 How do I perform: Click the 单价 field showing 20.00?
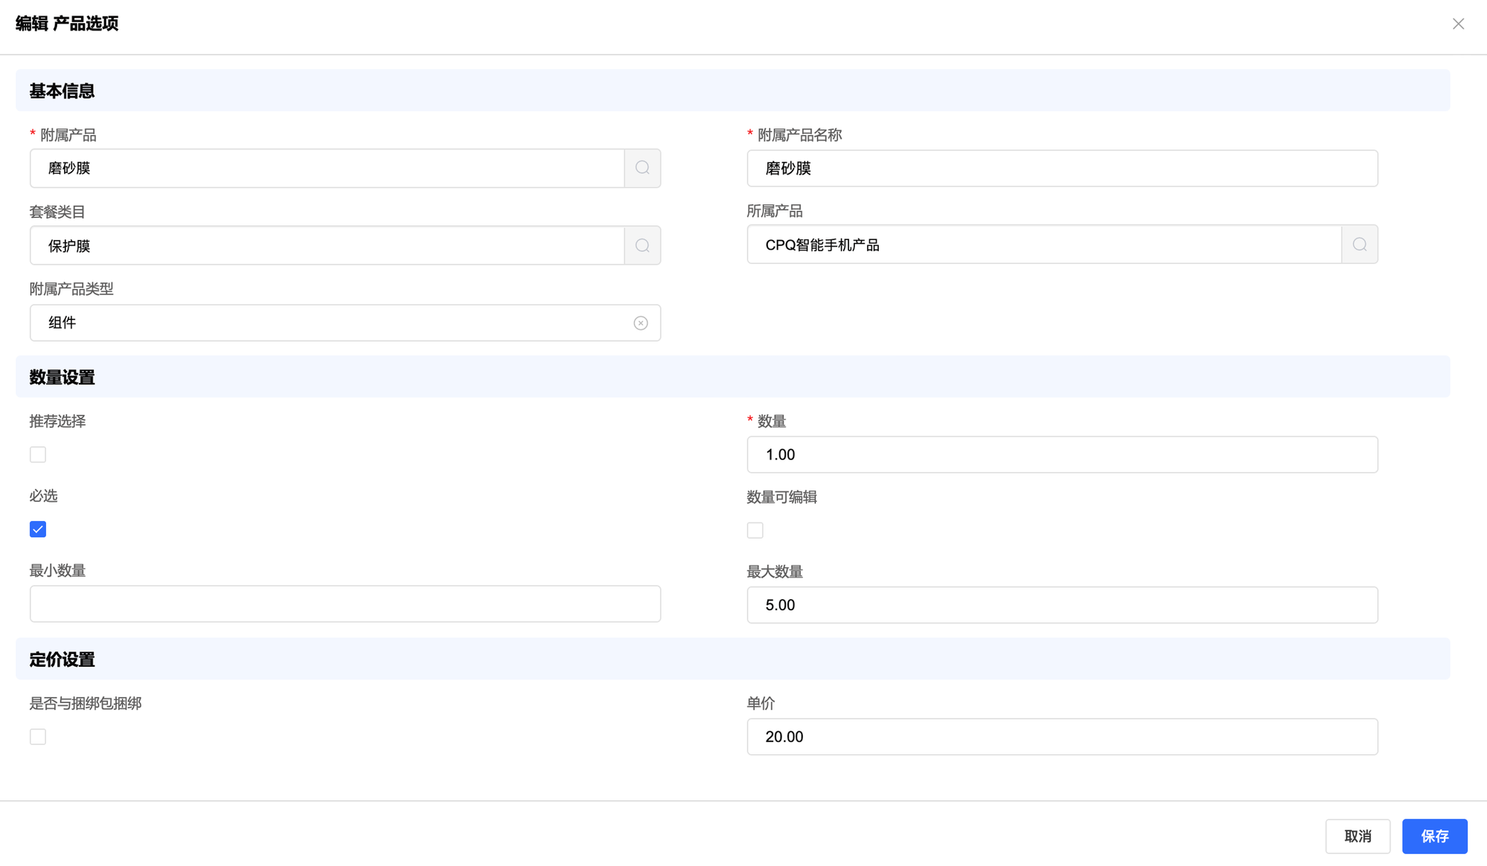1062,737
